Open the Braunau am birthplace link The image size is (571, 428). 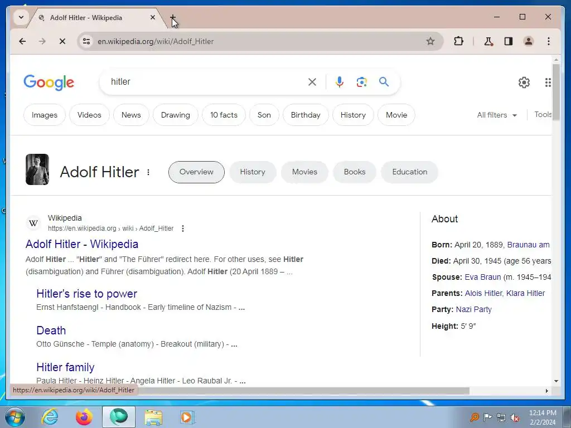(x=529, y=245)
